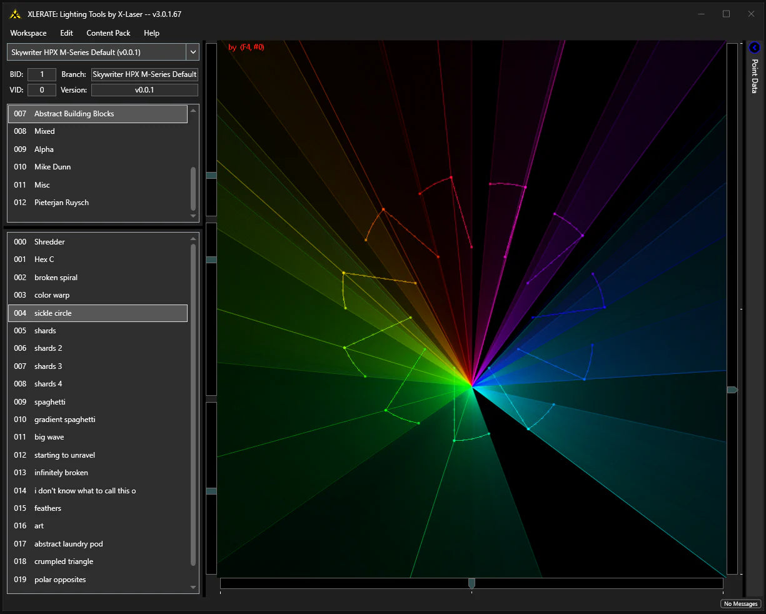The width and height of the screenshot is (766, 614).
Task: Click the BID number field
Action: [42, 74]
